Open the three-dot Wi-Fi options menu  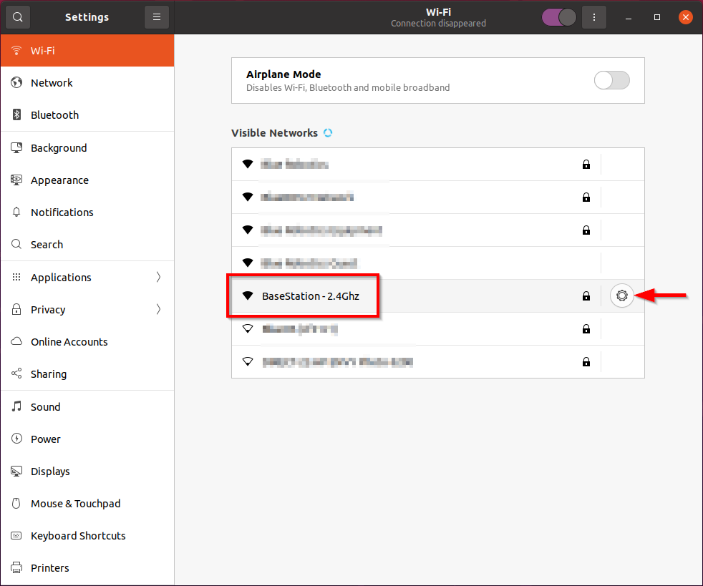593,17
